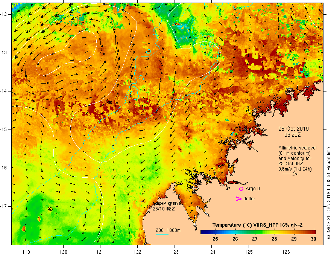Click the magenta Argo circle legend symbol

click(x=241, y=189)
